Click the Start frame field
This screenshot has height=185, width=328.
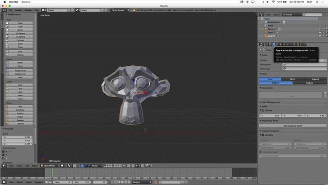pos(63,182)
